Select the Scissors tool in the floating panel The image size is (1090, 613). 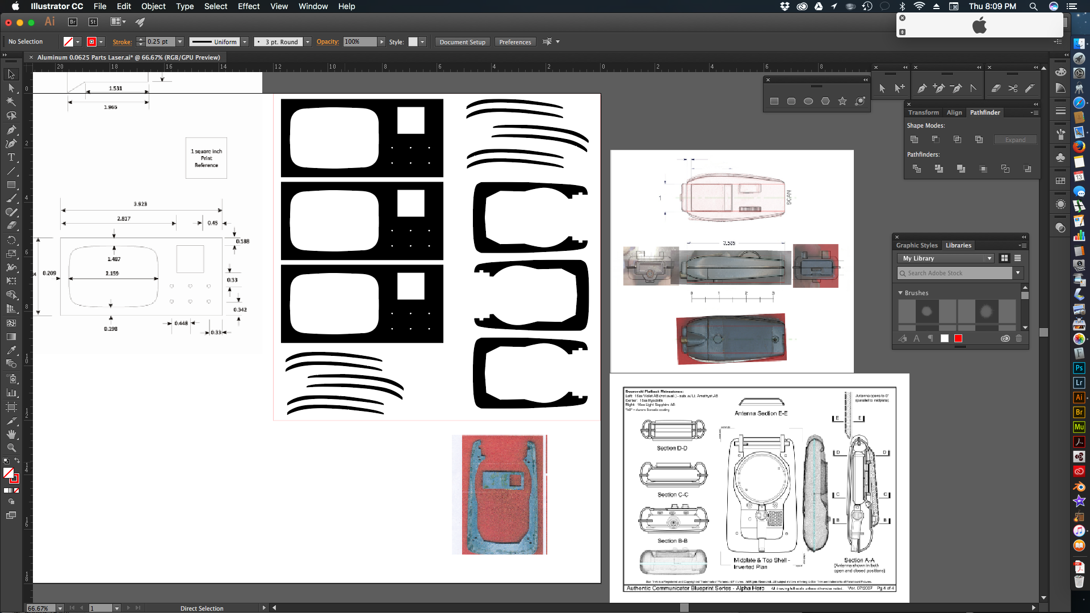(1013, 88)
